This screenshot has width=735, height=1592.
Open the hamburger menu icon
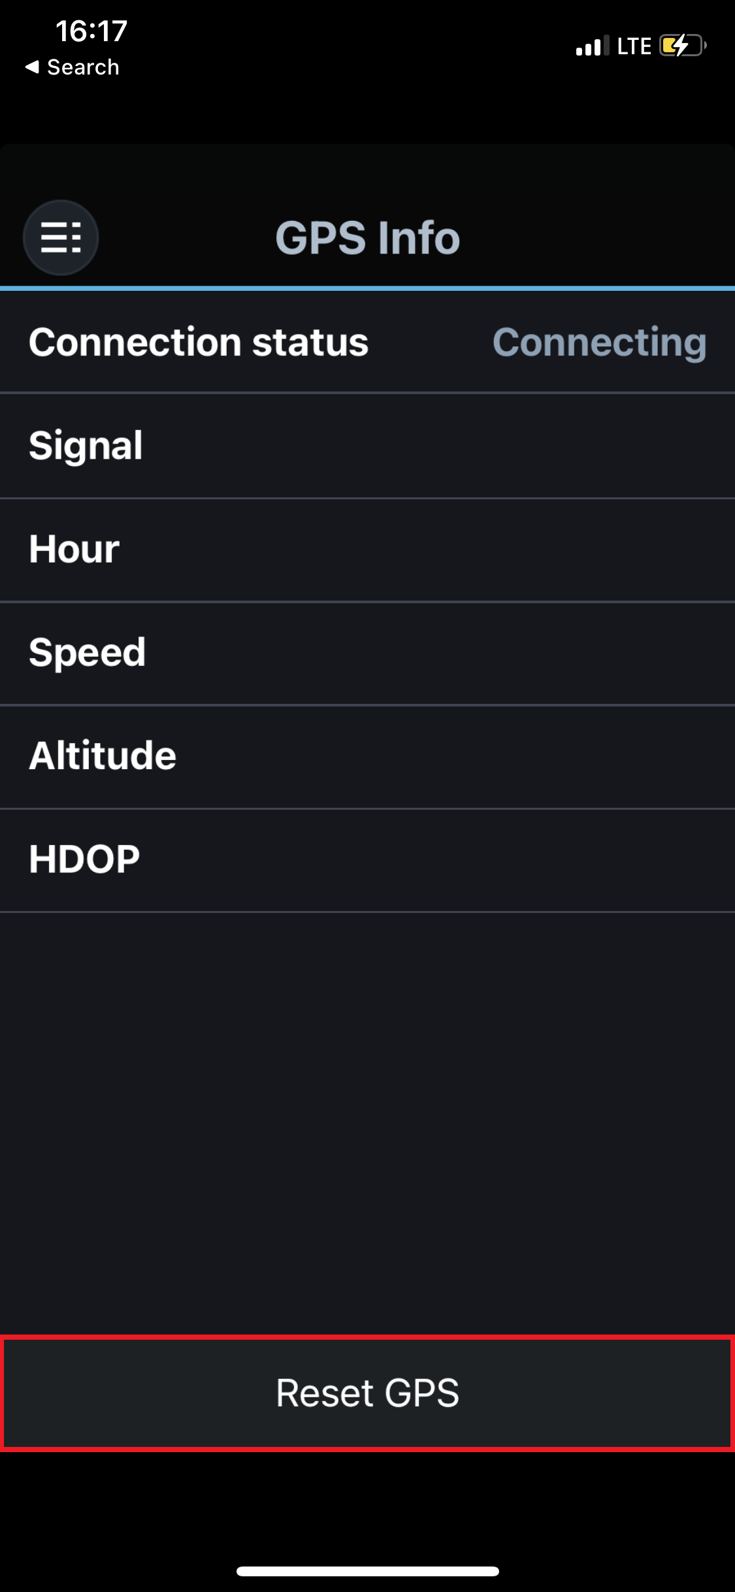click(x=61, y=237)
